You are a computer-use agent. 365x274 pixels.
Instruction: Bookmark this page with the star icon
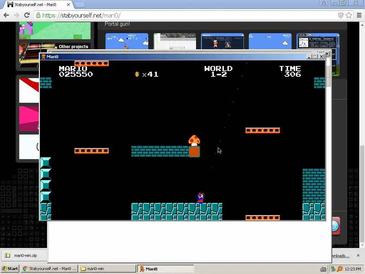pos(349,15)
